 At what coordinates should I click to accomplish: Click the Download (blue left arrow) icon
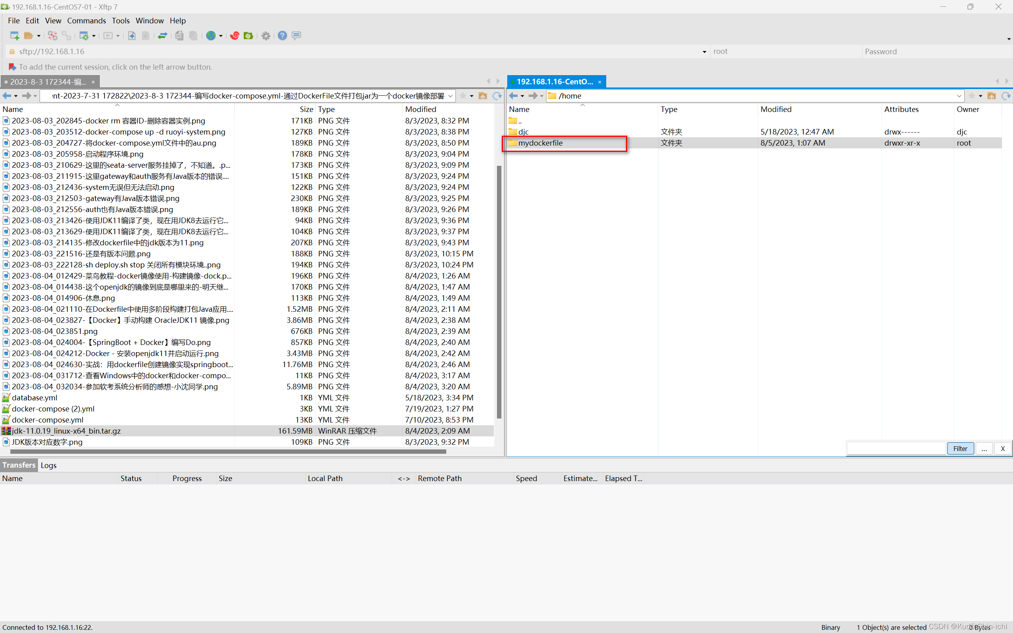[132, 36]
